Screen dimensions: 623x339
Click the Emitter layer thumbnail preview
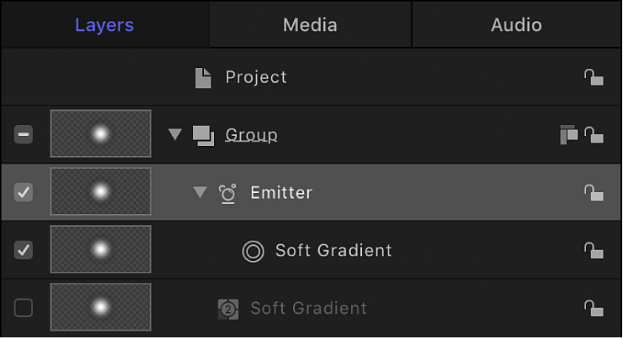(101, 192)
